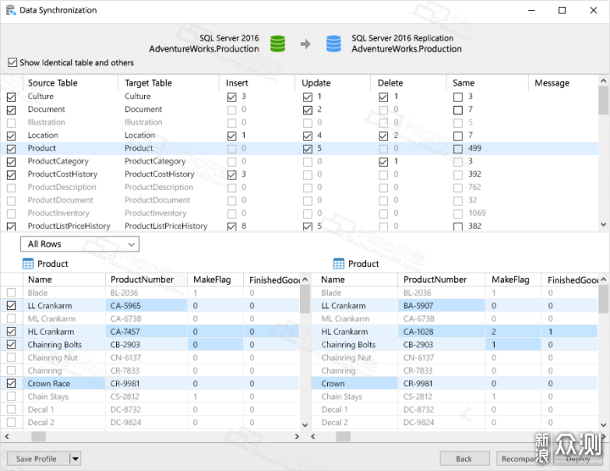The width and height of the screenshot is (610, 471).
Task: Click CA-5965 cell in left grid
Action: point(147,306)
